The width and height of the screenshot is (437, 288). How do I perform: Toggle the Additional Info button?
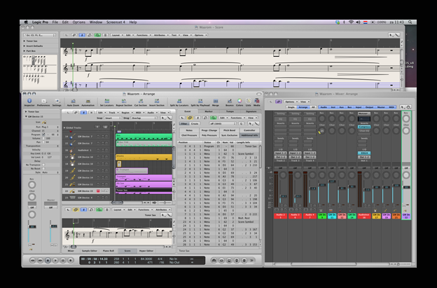(249, 135)
